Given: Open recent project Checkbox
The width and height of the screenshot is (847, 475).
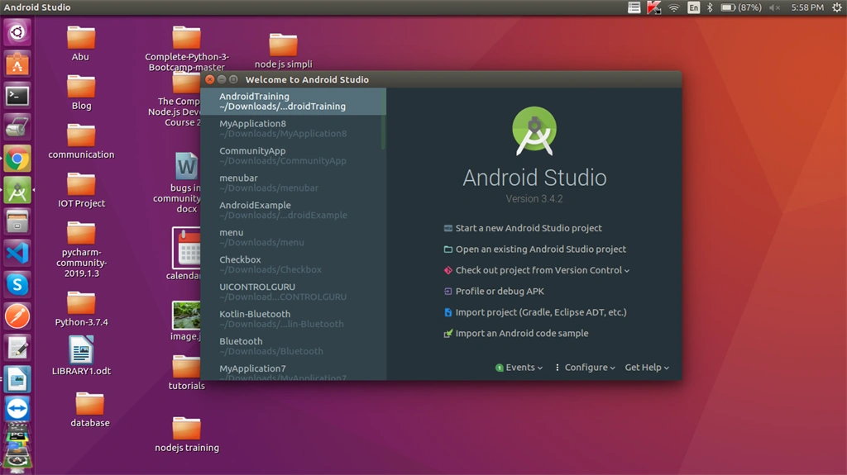Looking at the screenshot, I should click(293, 264).
